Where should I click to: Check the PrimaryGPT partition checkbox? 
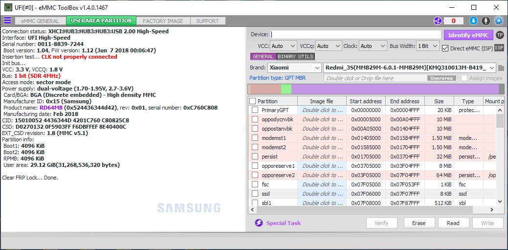(255, 110)
